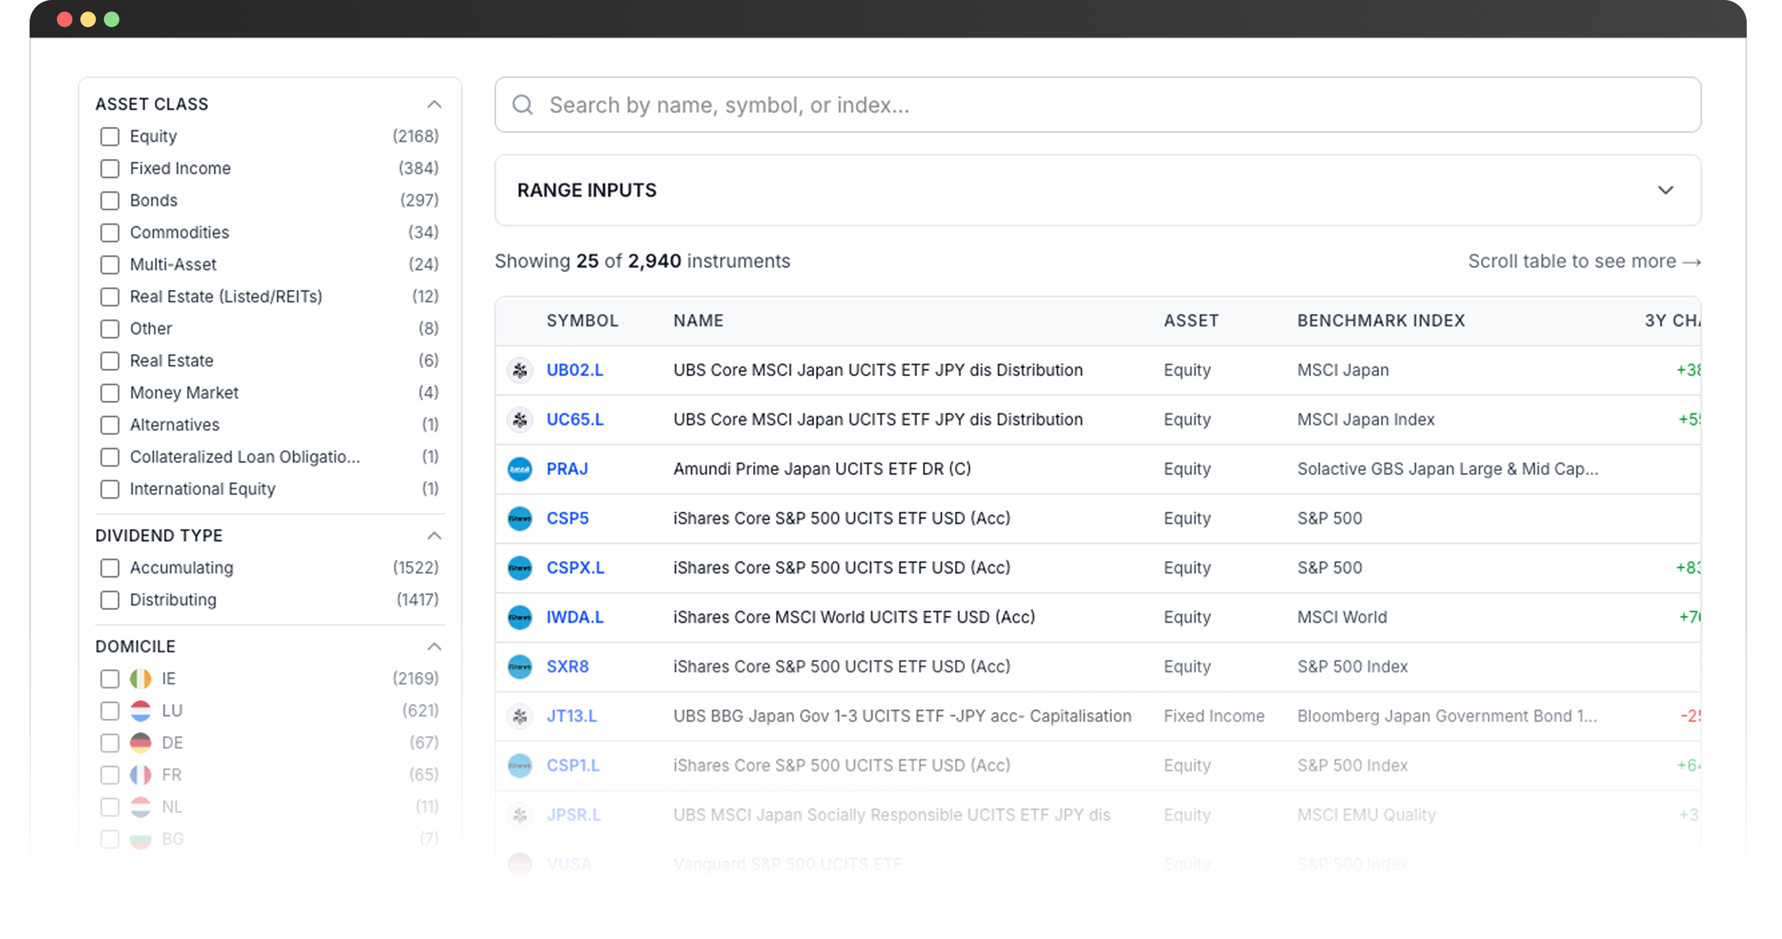Click 'iShares Core MSCI World UCITS ETF USD (Acc)'
Screen dimensions: 1782x939
(x=855, y=617)
